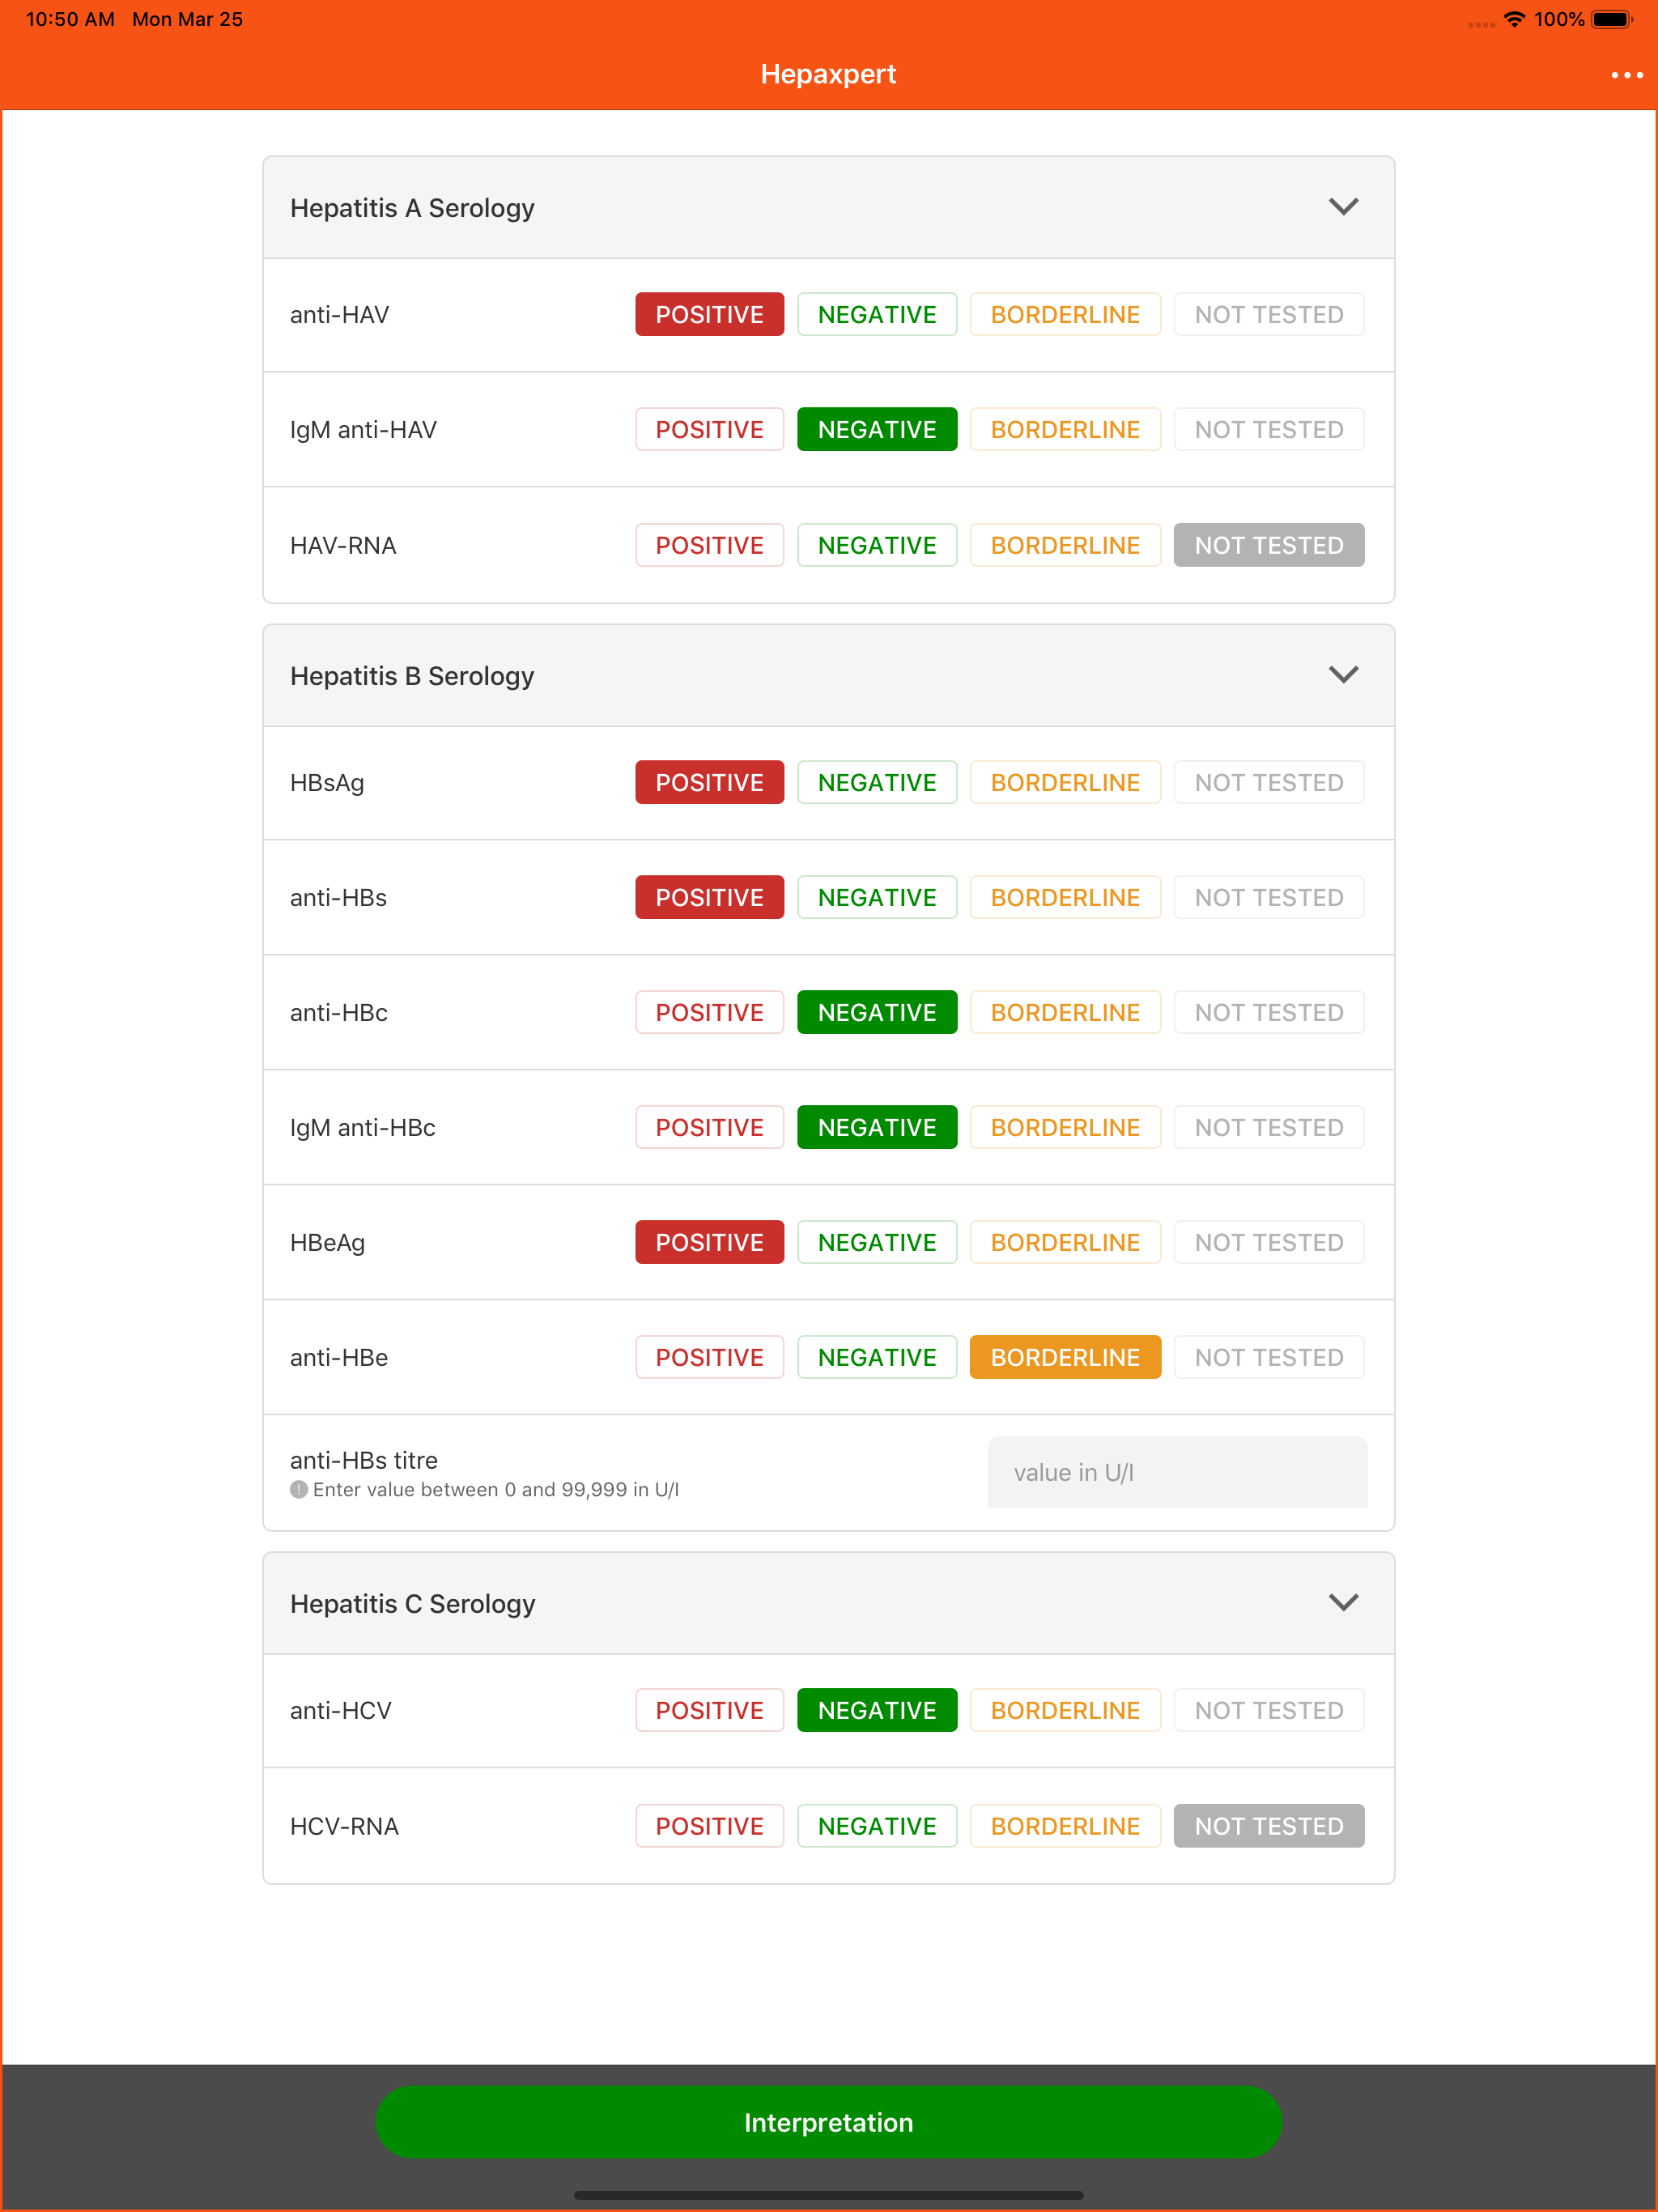Open the three-dot more options menu
Screen dimensions: 1658x2212
coord(1626,75)
